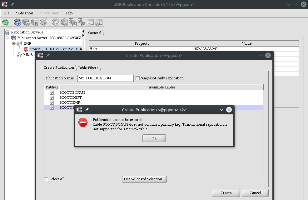
Task: Click the pin icon in the error dialog title bar
Action: click(x=87, y=110)
